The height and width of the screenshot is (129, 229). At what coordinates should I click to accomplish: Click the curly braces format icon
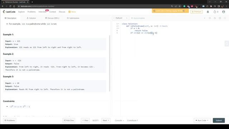coord(210,18)
